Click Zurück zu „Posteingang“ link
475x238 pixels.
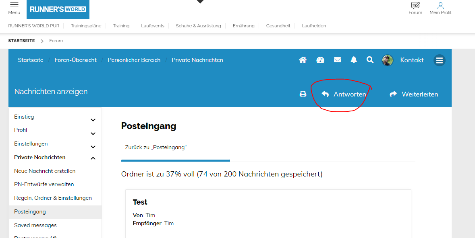[156, 147]
